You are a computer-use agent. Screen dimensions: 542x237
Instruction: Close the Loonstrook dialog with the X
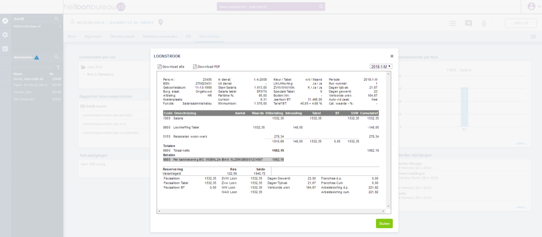[392, 56]
